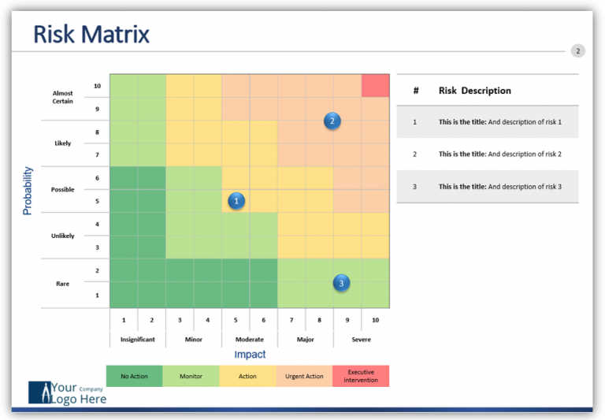Click the Action legend swatch
The width and height of the screenshot is (605, 420).
click(x=247, y=376)
